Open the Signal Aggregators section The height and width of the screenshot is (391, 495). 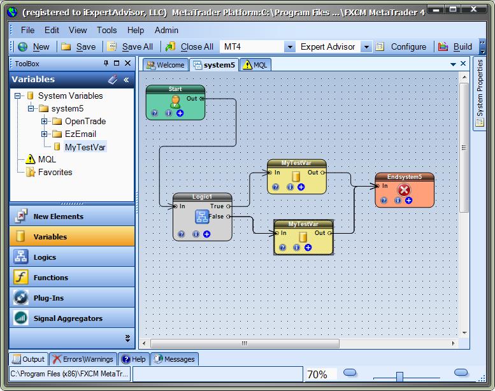[x=72, y=318]
